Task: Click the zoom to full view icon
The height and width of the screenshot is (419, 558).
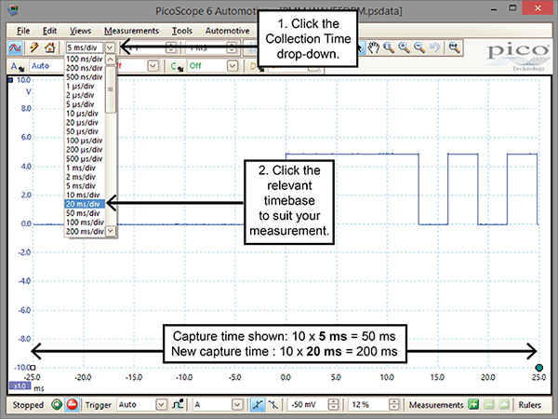Action: pos(455,47)
